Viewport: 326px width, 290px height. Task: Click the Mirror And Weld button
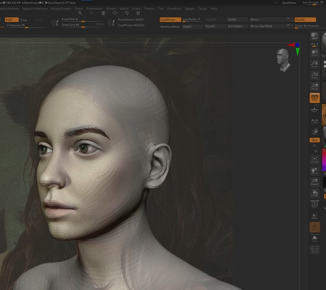pos(261,26)
